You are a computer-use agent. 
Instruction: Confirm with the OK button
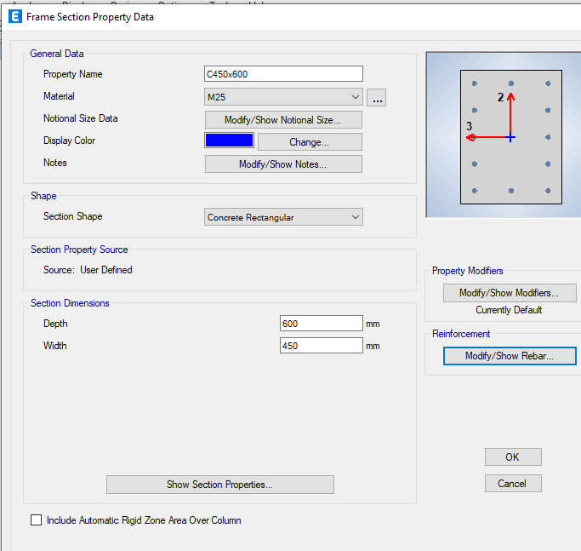pos(513,456)
